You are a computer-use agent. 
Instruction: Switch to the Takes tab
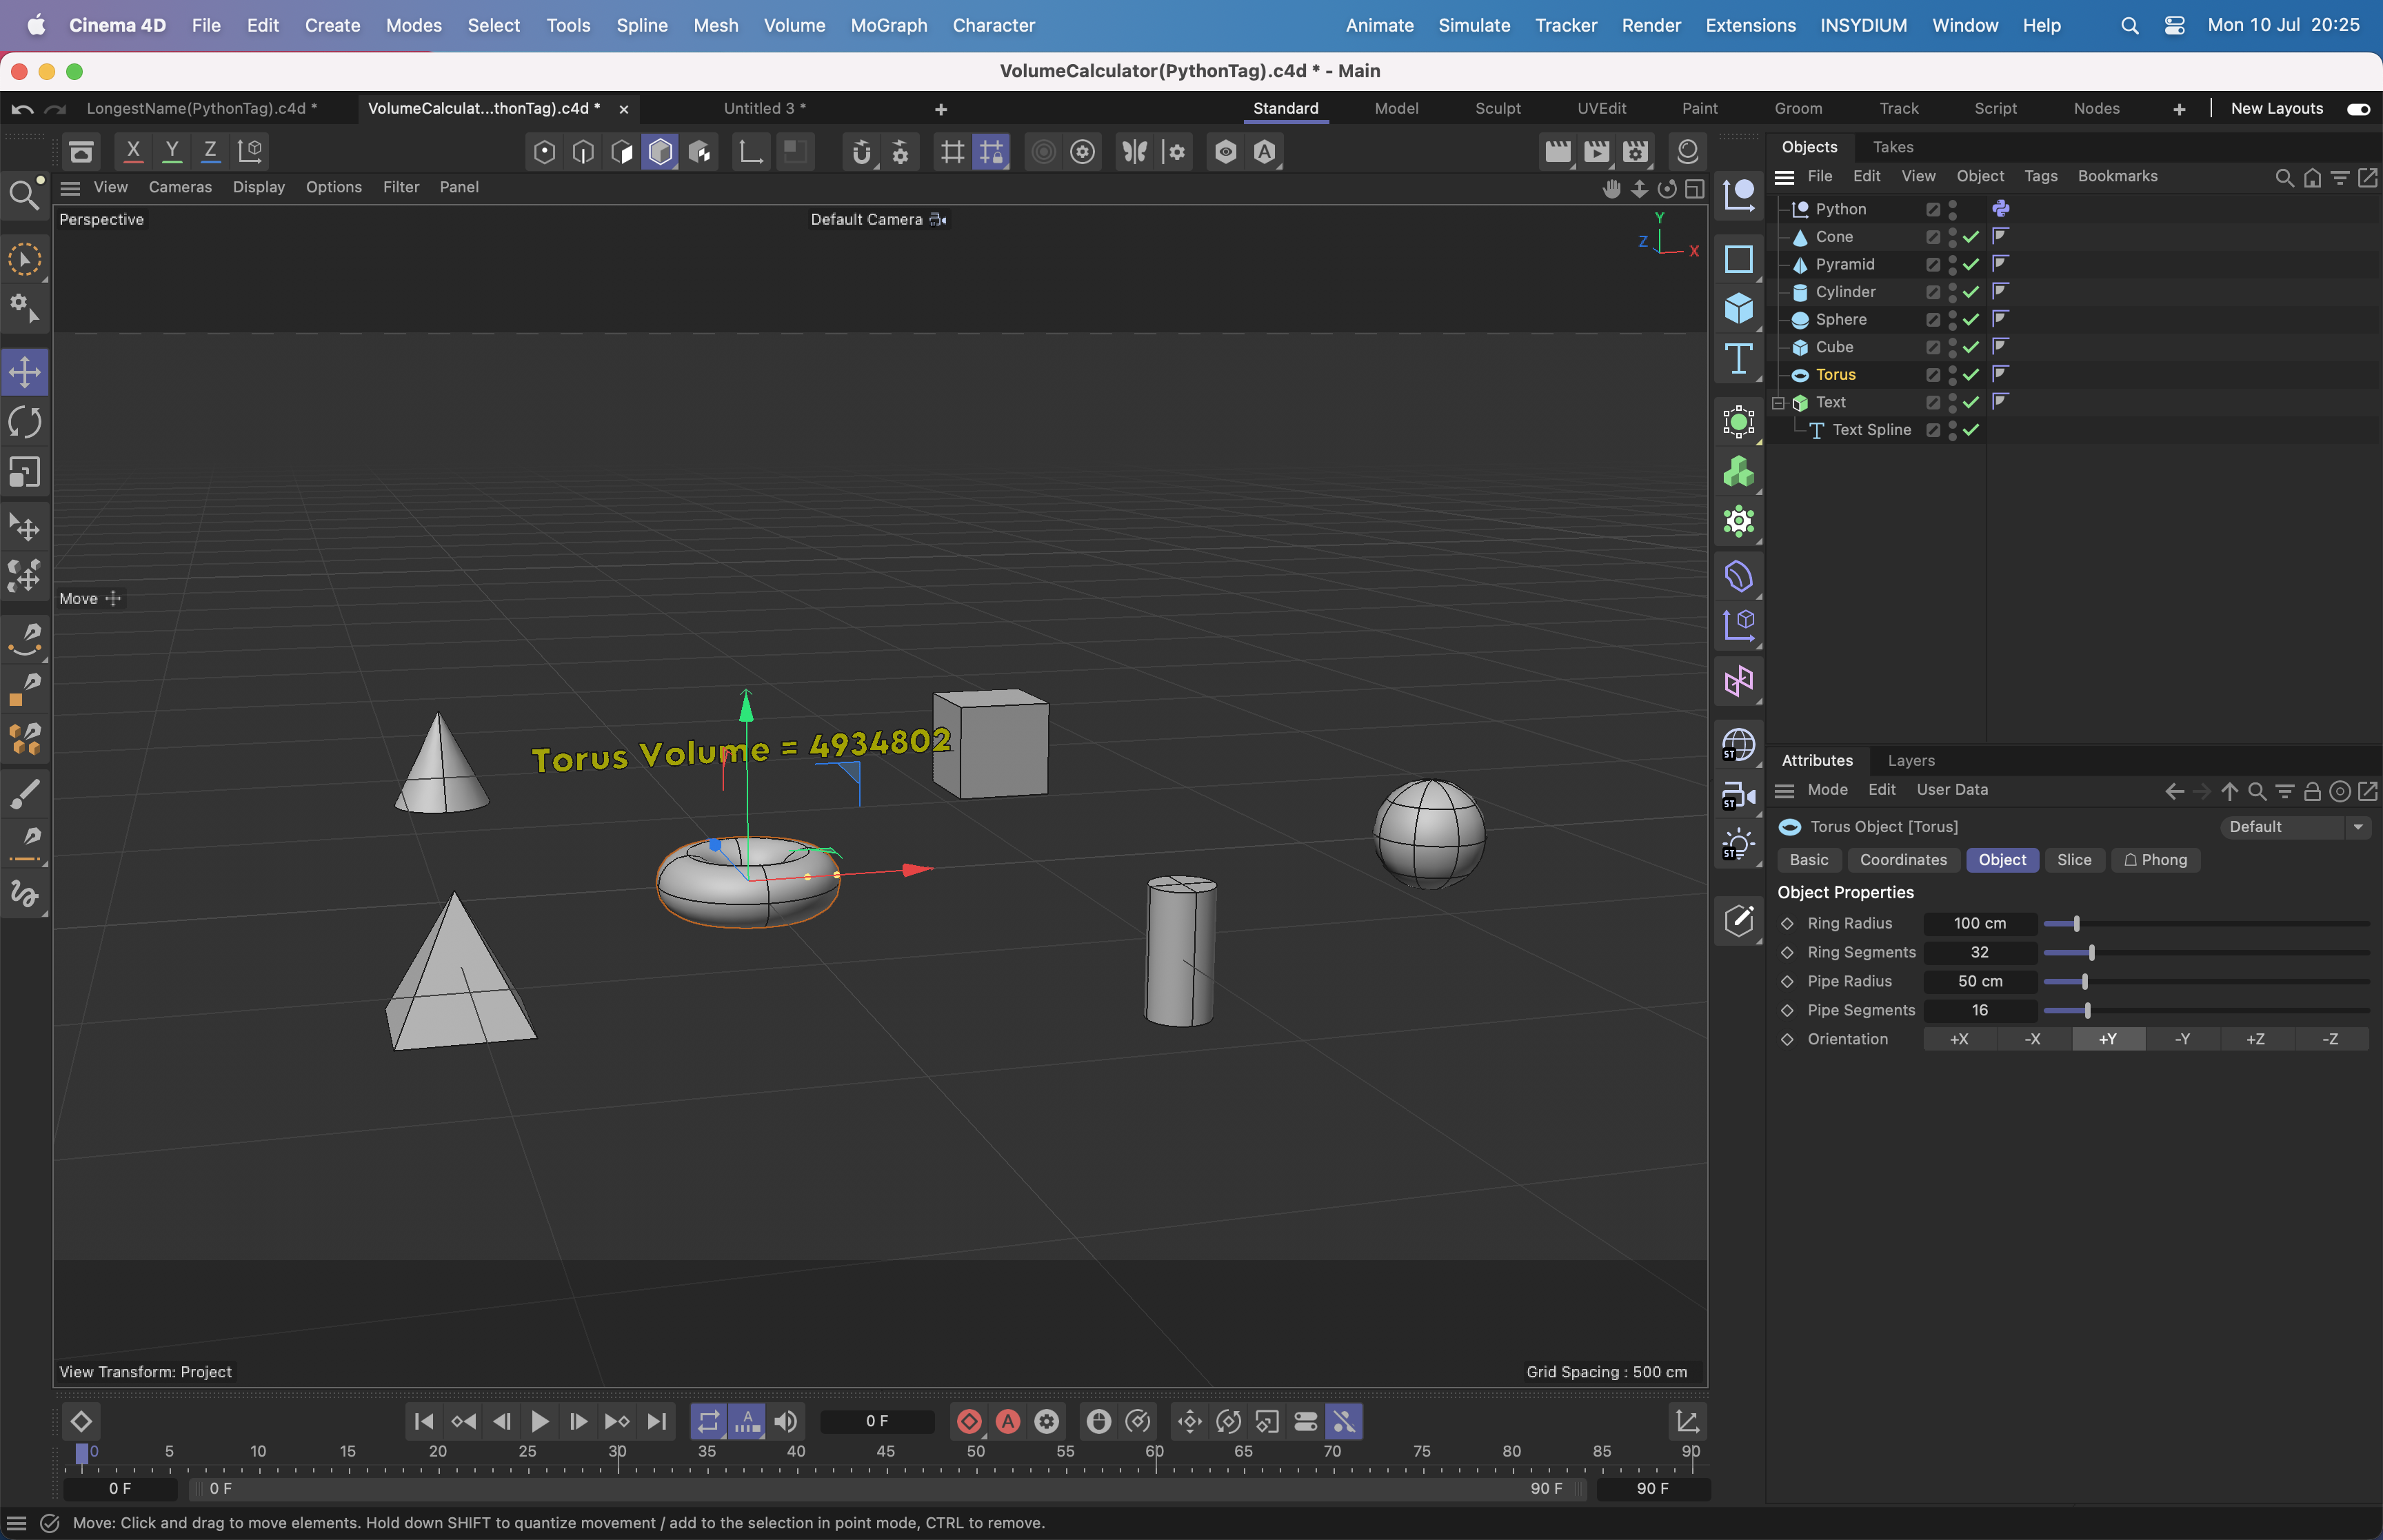1893,147
